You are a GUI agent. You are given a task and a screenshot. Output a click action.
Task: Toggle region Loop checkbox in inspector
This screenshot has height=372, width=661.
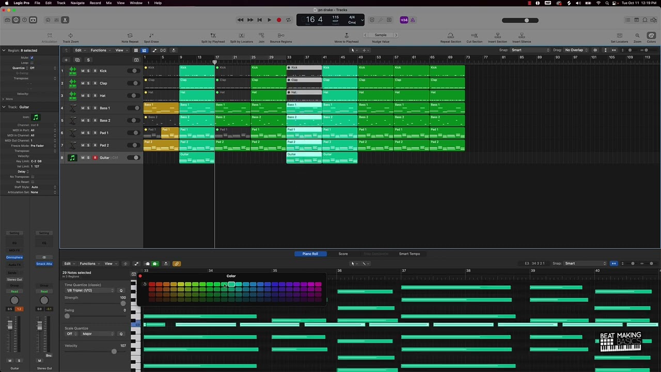(x=32, y=63)
